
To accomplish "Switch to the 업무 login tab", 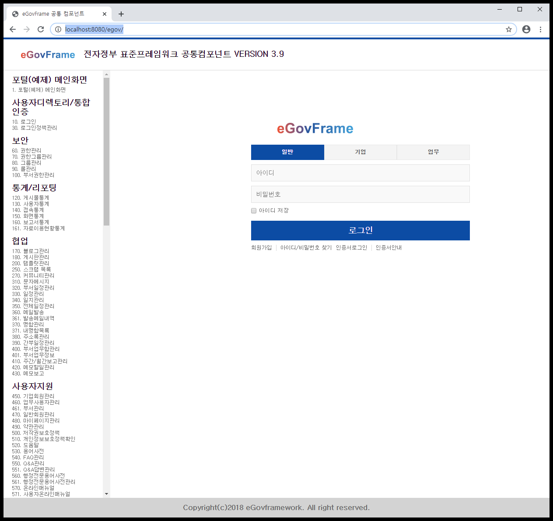I will pos(433,152).
